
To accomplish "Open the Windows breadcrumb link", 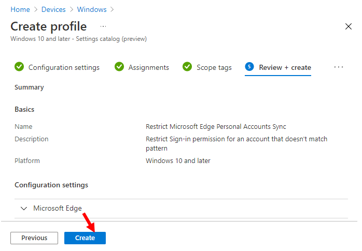I will (92, 9).
